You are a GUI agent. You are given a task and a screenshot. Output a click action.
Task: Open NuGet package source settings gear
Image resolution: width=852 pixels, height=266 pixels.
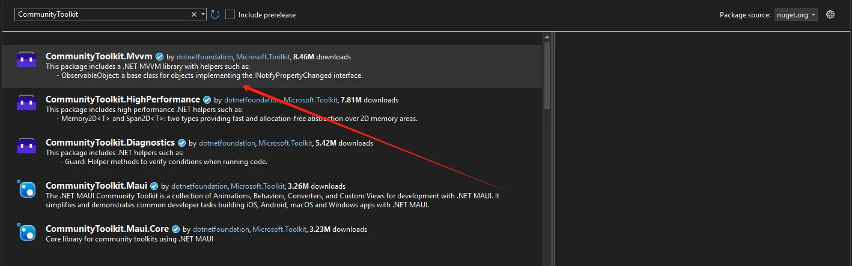point(830,14)
